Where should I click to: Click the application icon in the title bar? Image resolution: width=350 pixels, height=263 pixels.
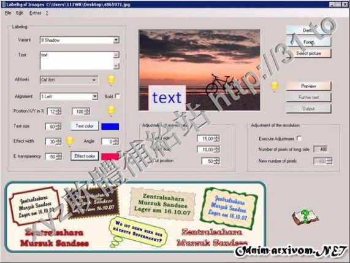click(x=3, y=4)
